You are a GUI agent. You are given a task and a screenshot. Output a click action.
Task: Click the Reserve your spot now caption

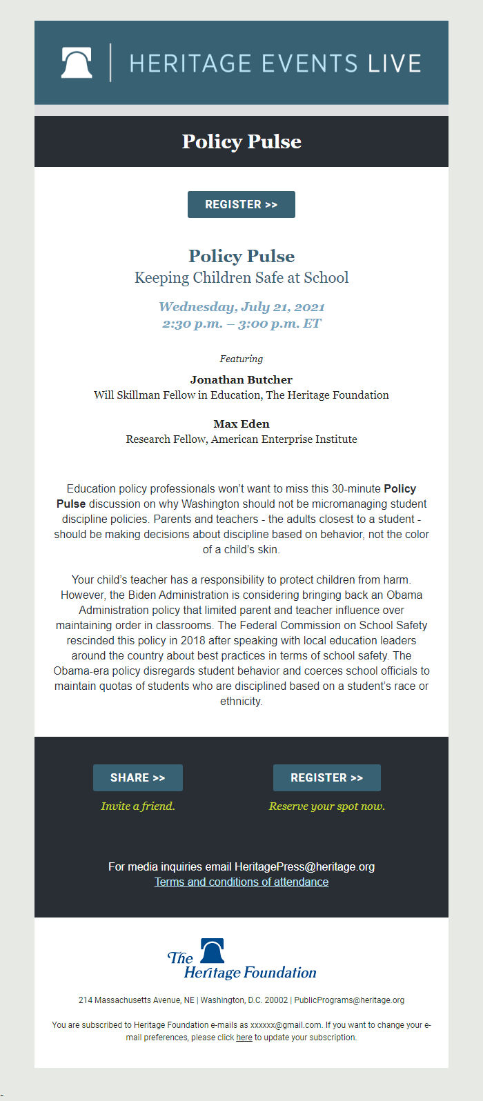pyautogui.click(x=327, y=806)
